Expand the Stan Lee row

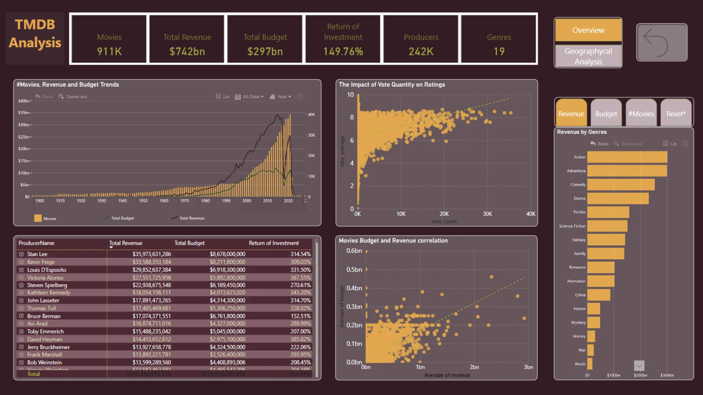pos(21,254)
